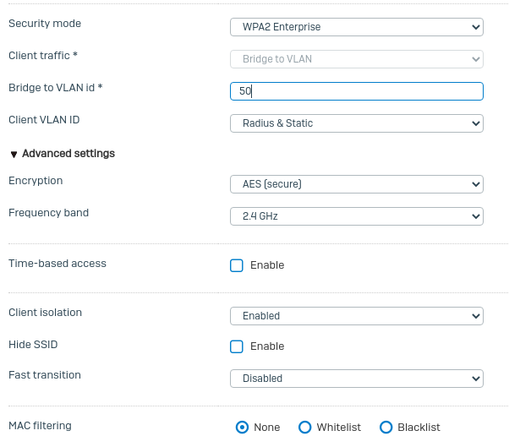Screen dimensions: 509x447
Task: Click the Security mode label
Action: (45, 24)
